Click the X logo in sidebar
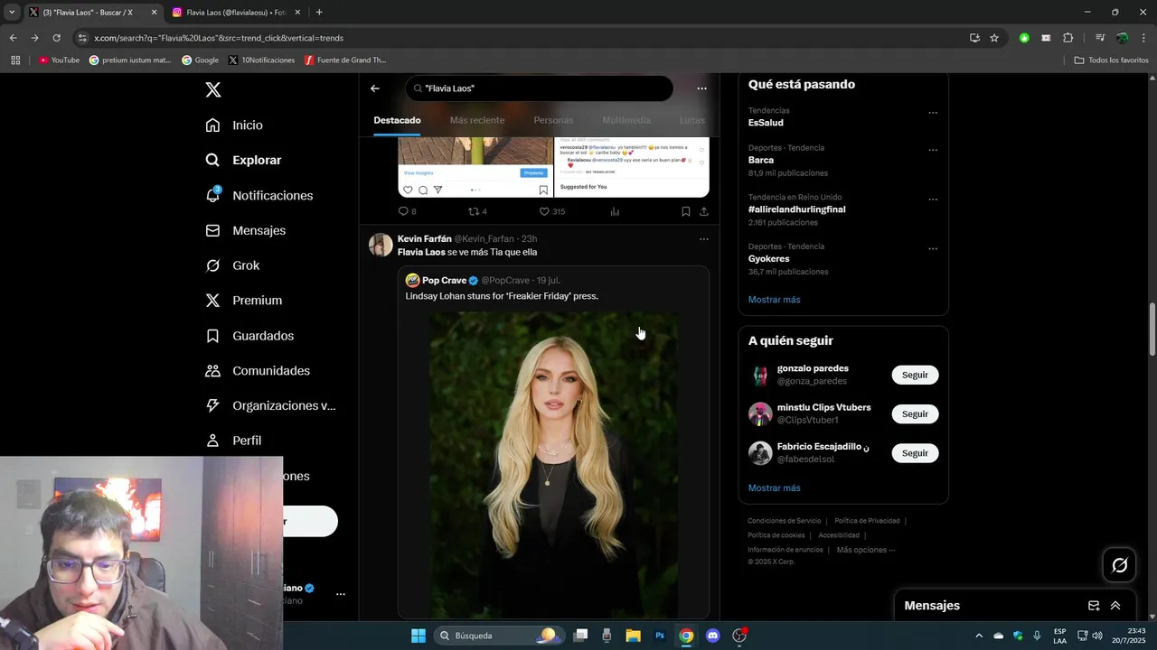Screen dimensions: 1157x650 (213, 89)
